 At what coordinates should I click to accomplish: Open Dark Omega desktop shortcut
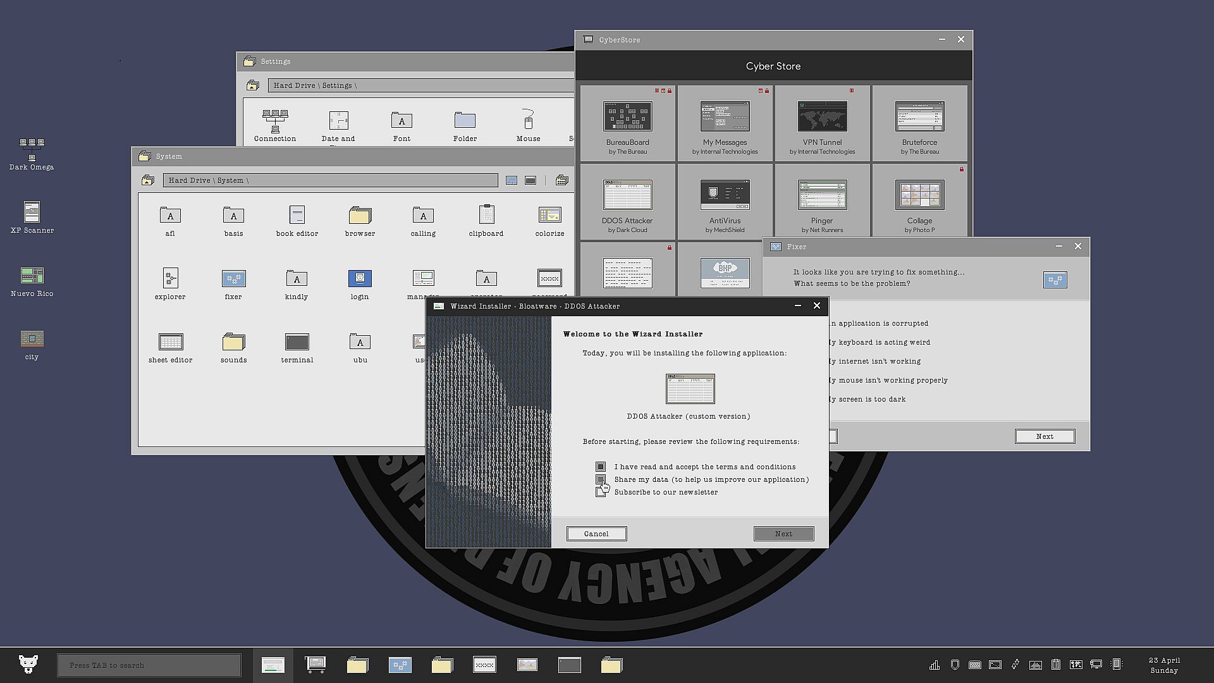32,151
